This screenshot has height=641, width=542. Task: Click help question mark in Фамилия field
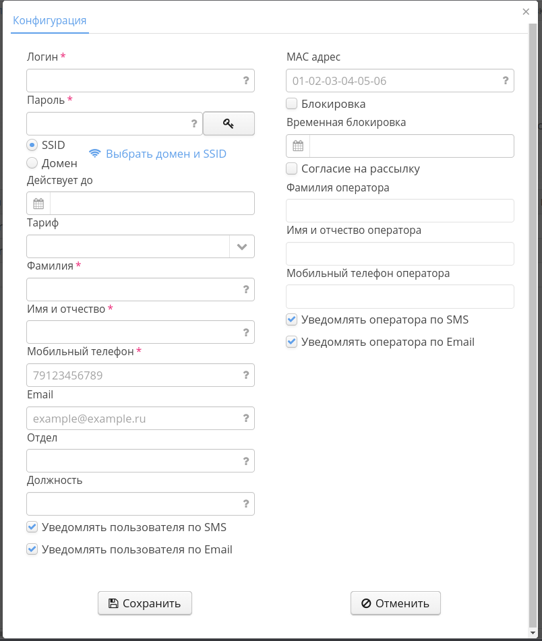click(246, 289)
